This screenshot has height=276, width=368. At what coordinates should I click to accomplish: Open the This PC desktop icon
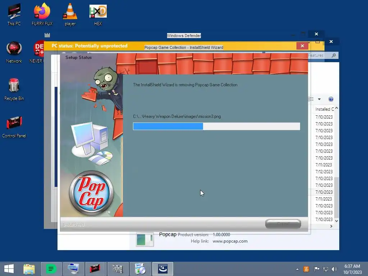point(14,14)
